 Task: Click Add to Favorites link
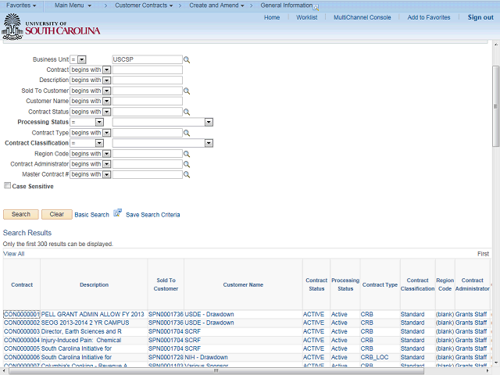pyautogui.click(x=429, y=17)
